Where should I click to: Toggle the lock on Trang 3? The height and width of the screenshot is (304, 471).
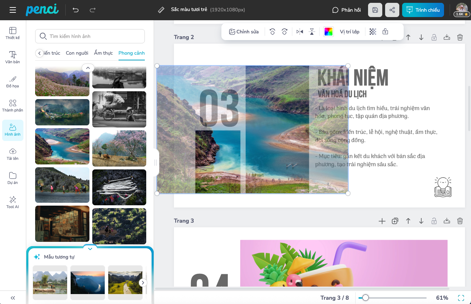pyautogui.click(x=434, y=221)
